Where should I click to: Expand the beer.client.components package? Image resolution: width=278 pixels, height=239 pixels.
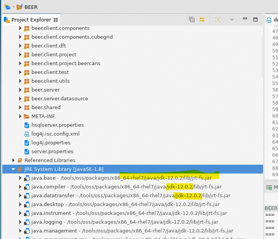coord(20,28)
